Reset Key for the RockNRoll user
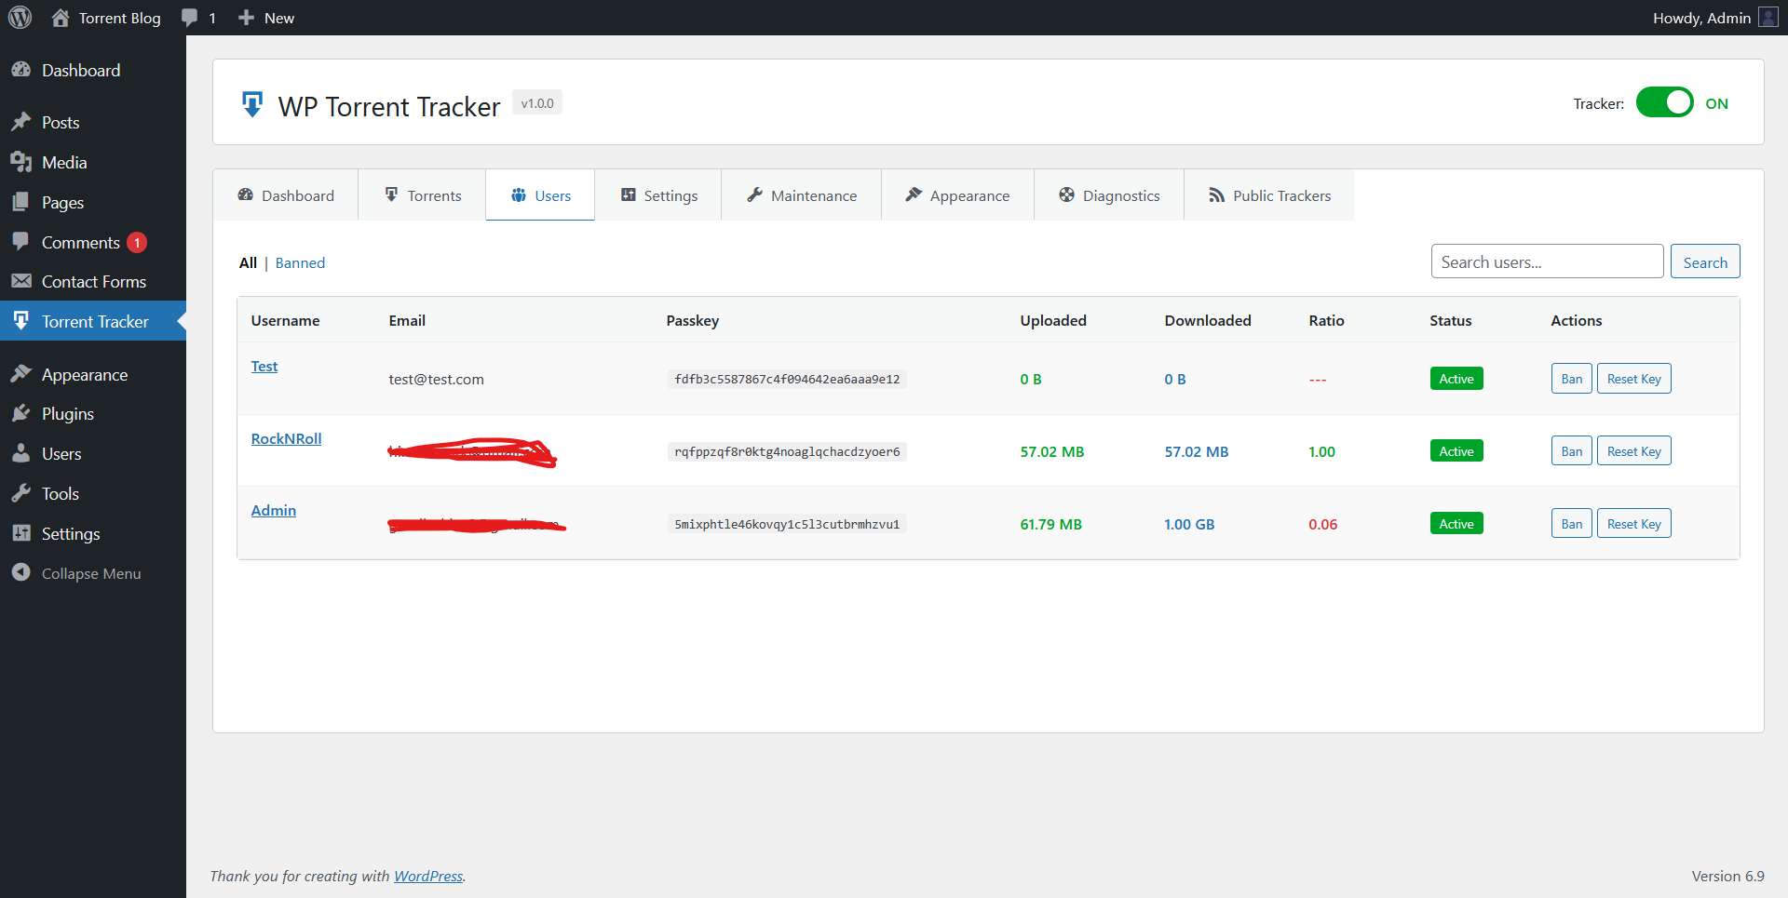Viewport: 1788px width, 898px height. 1633,450
